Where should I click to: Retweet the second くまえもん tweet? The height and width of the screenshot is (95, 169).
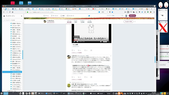(x=79, y=77)
